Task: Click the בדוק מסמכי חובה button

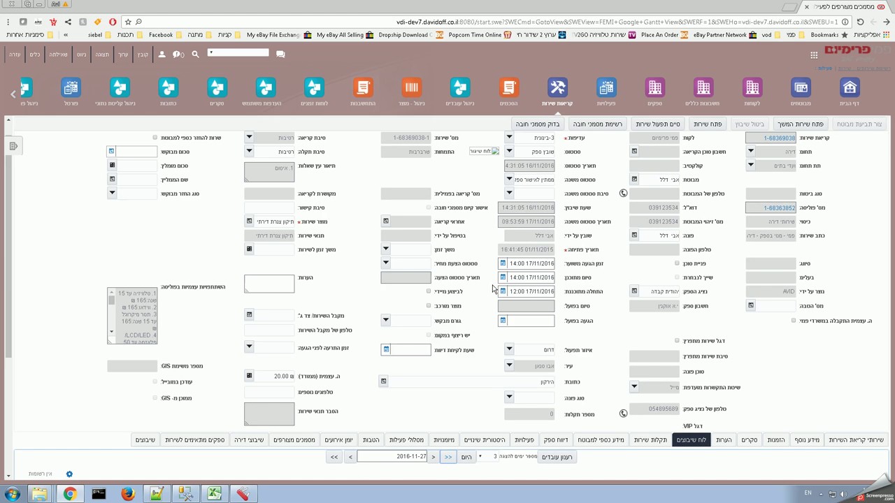Action: (x=538, y=124)
